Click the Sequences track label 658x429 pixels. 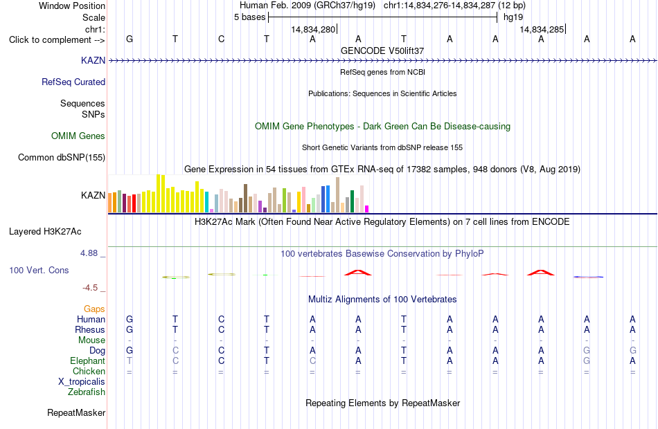[82, 103]
